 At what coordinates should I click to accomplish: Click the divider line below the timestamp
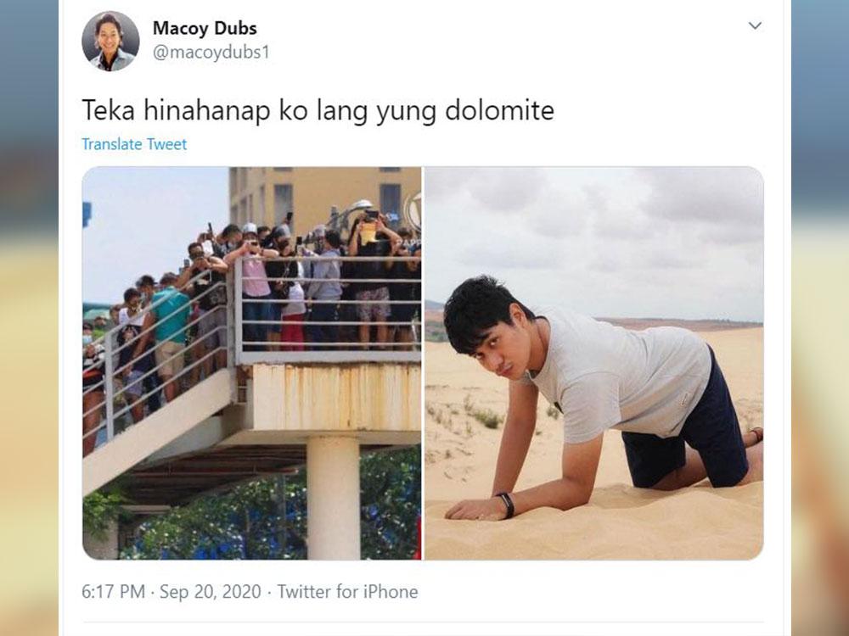(424, 622)
